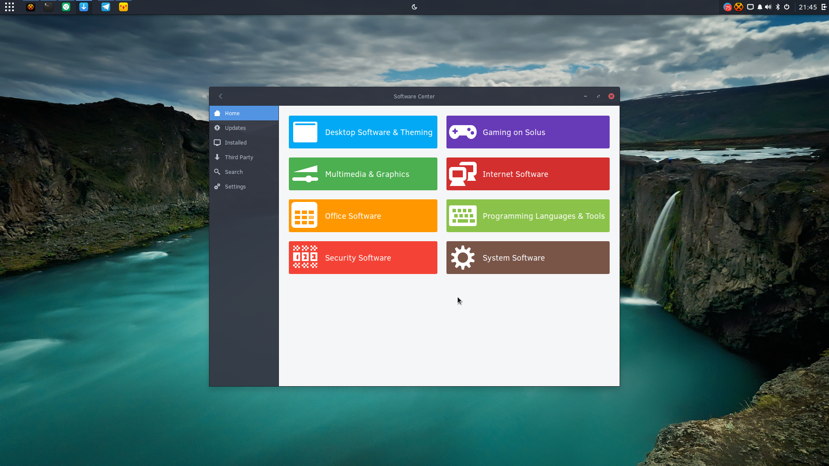
Task: Switch to the blue download-arrow app in the panel
Action: click(x=84, y=7)
